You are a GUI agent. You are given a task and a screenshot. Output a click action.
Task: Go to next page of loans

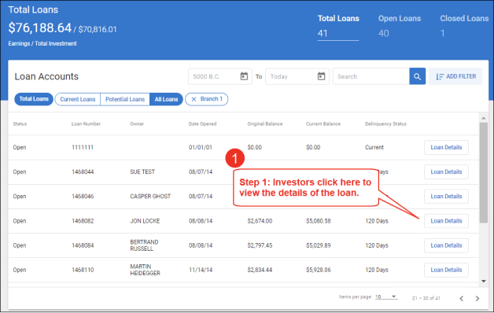(x=477, y=298)
